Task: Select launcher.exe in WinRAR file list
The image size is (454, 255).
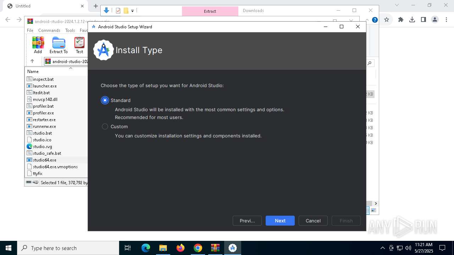Action: tap(45, 86)
